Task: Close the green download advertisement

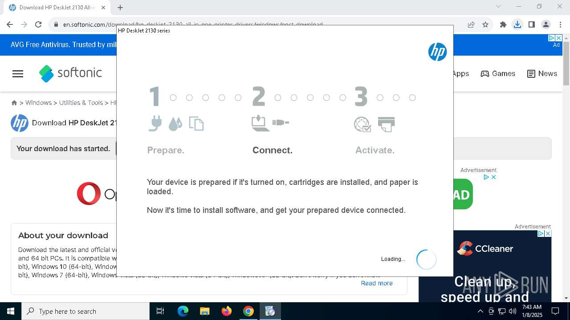Action: pyautogui.click(x=493, y=177)
